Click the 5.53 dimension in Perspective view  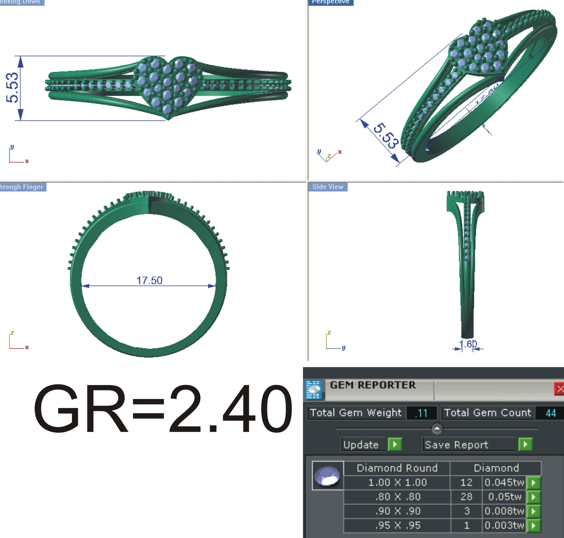[386, 135]
